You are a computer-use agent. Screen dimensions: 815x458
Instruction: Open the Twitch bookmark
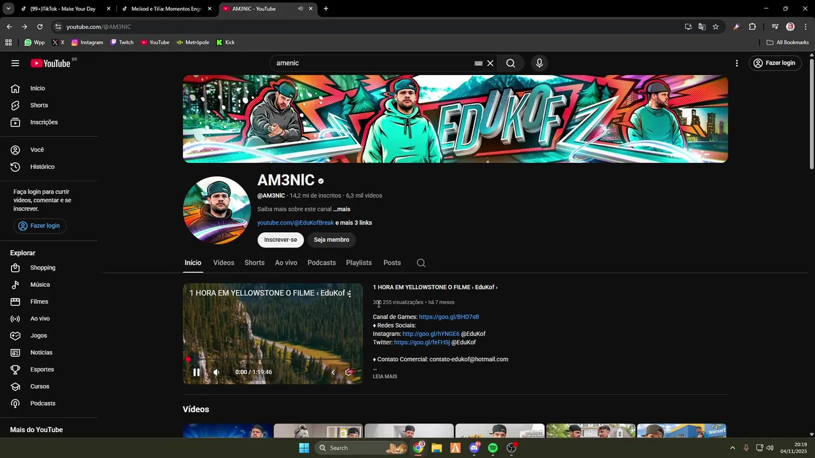tap(122, 43)
